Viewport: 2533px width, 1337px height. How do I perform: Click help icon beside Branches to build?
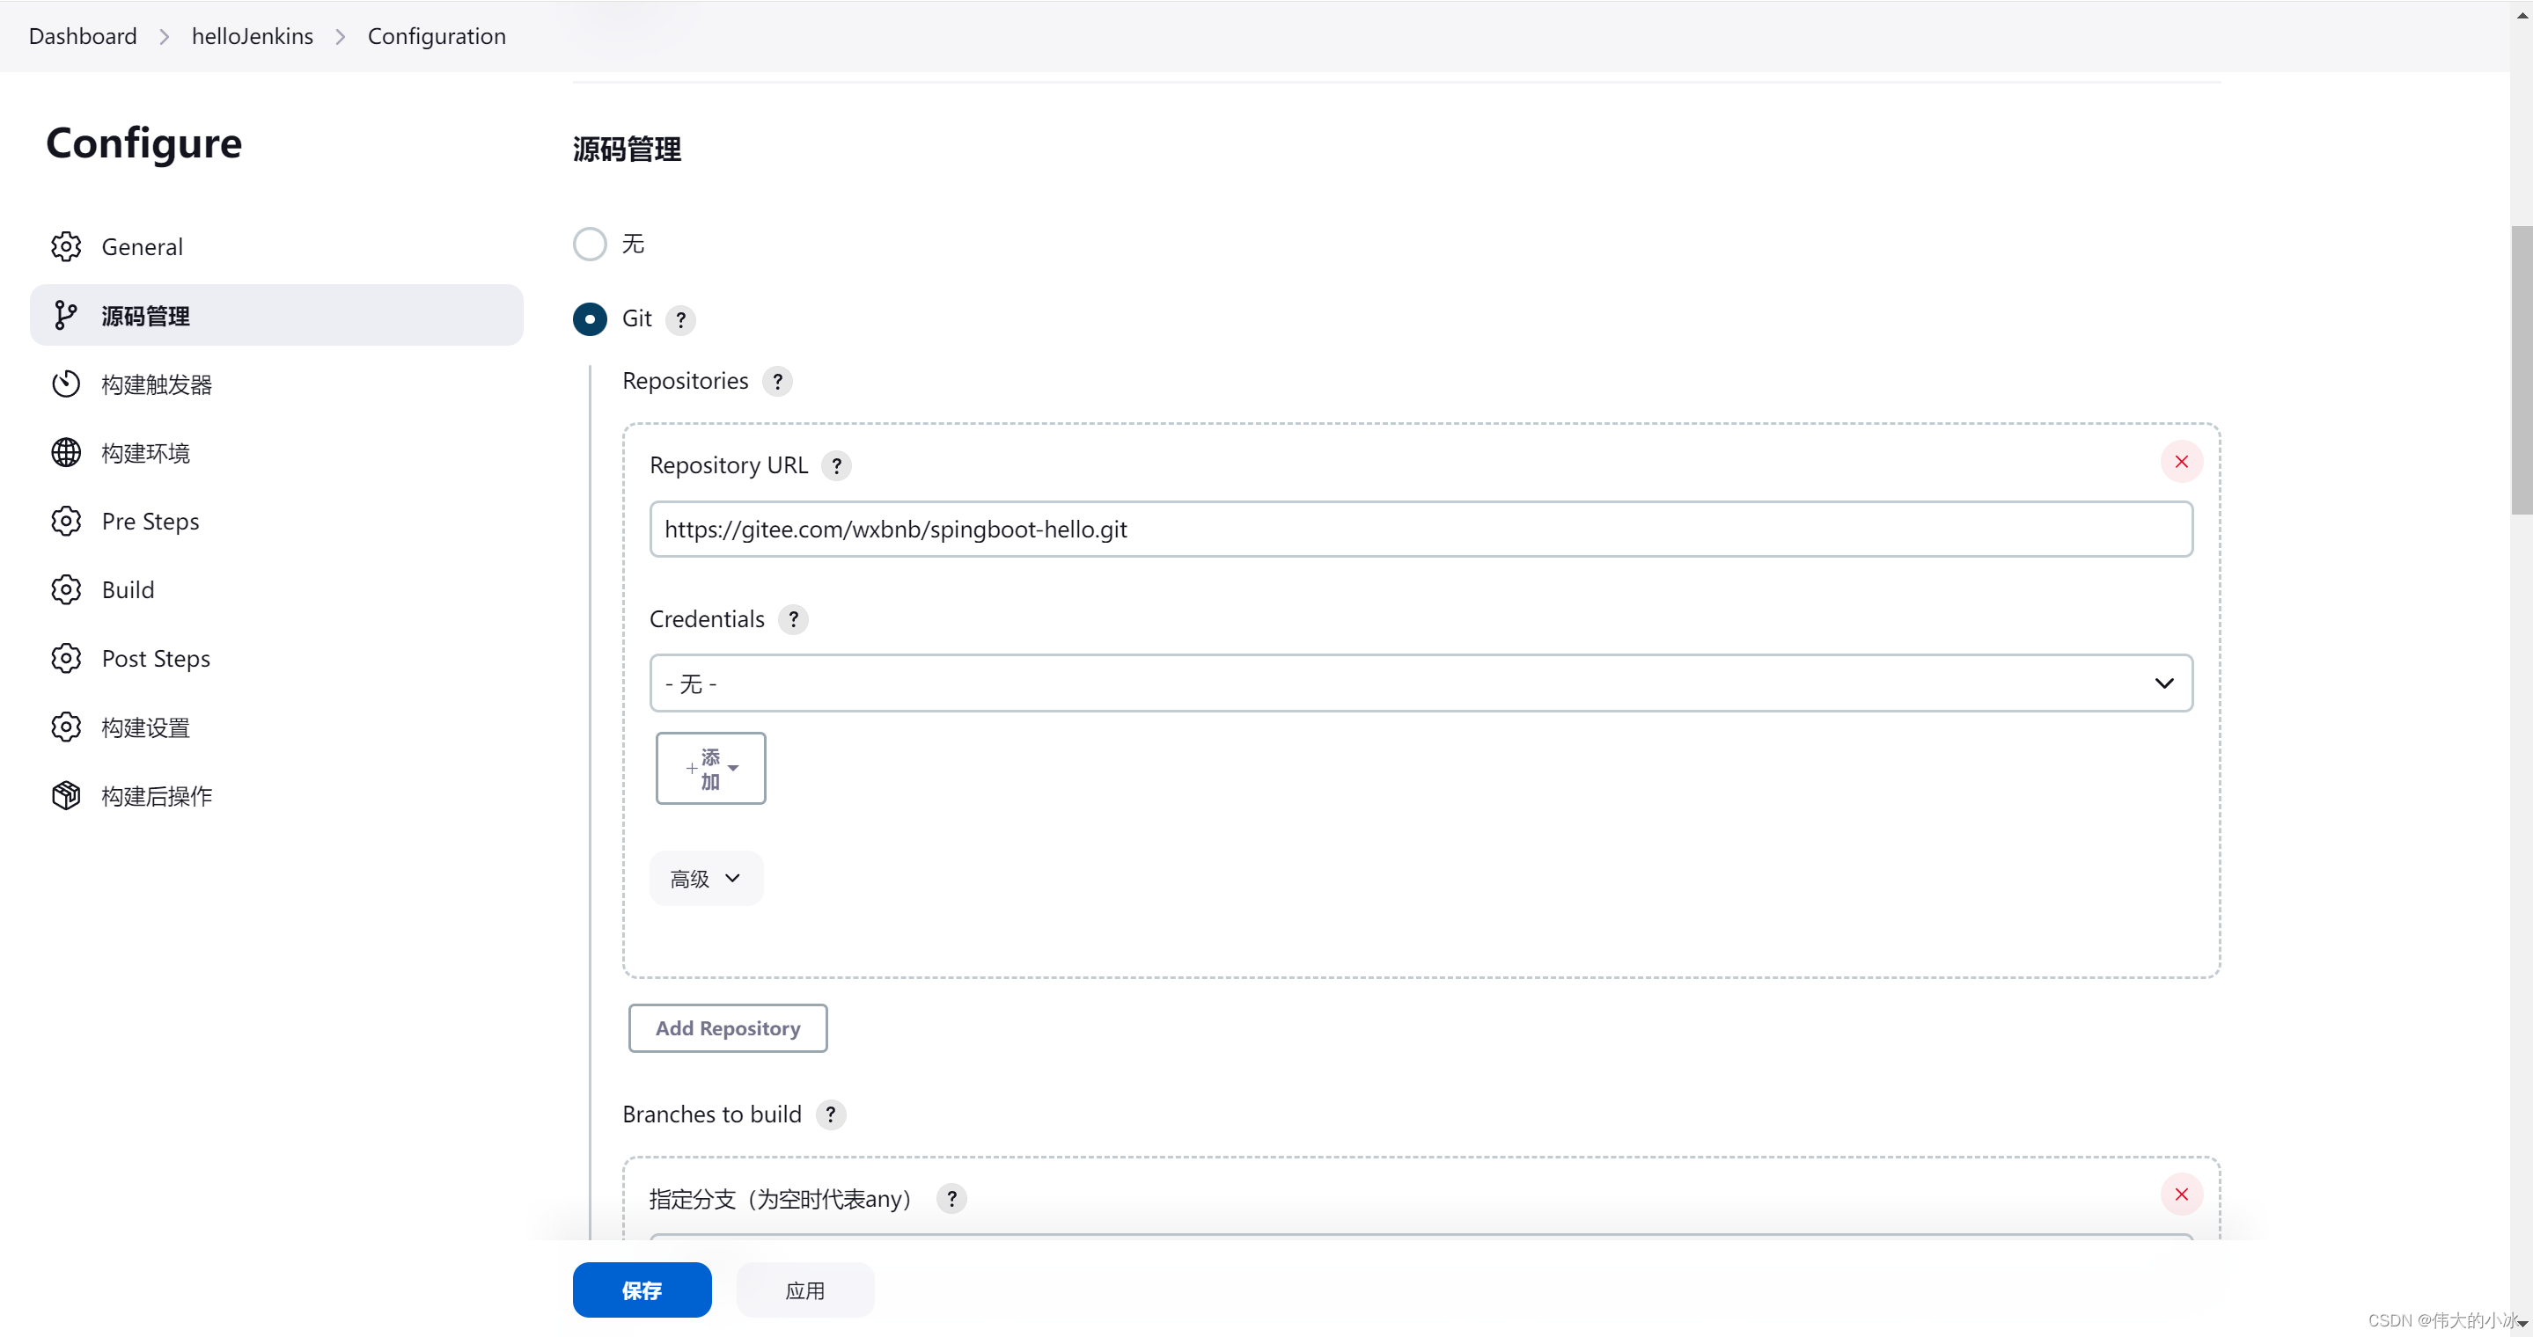pyautogui.click(x=830, y=1115)
